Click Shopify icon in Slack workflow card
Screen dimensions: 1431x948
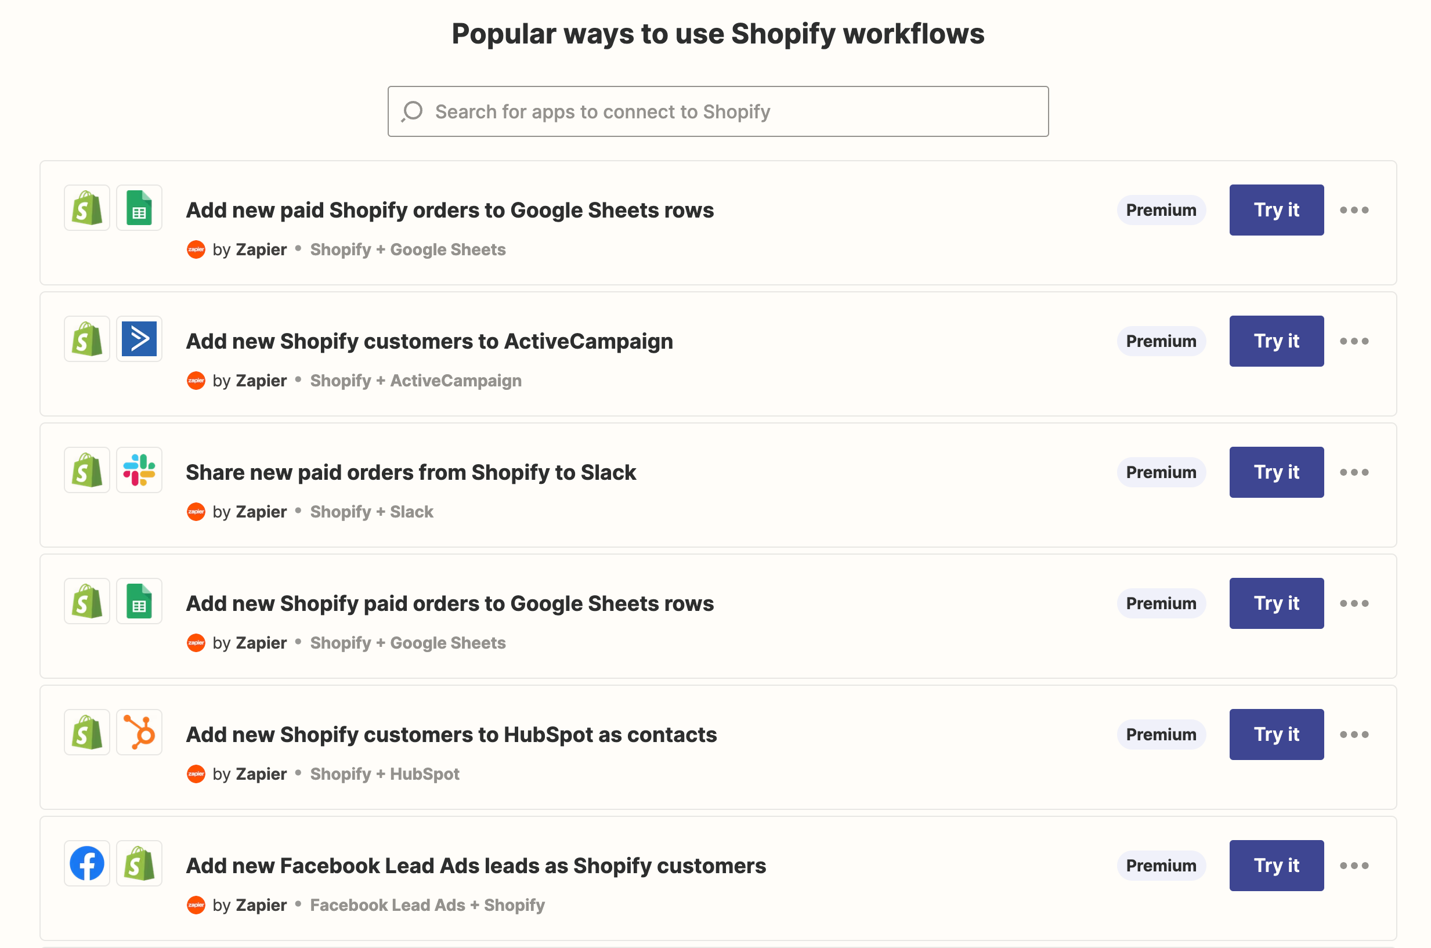pos(87,471)
